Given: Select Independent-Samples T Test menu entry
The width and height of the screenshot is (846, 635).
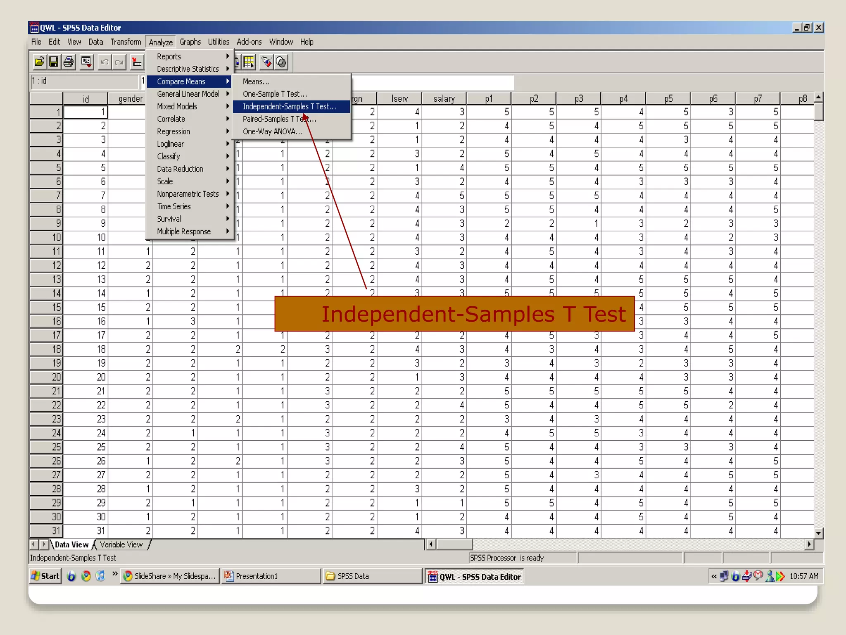Looking at the screenshot, I should coord(289,107).
